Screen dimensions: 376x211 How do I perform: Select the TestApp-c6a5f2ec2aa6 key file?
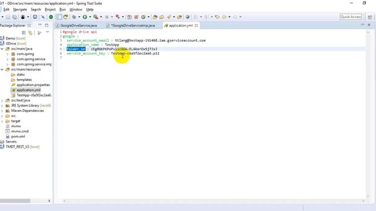pos(34,95)
